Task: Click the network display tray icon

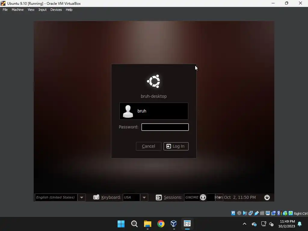Action: pos(263,224)
